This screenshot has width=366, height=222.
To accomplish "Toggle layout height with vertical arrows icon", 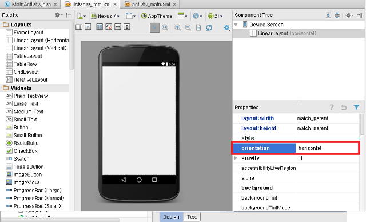I will [x=127, y=27].
